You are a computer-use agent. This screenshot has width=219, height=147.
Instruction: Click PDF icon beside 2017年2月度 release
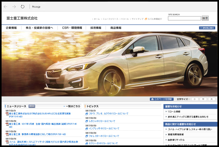tap(7, 124)
